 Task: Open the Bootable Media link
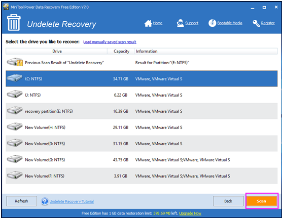pyautogui.click(x=230, y=23)
